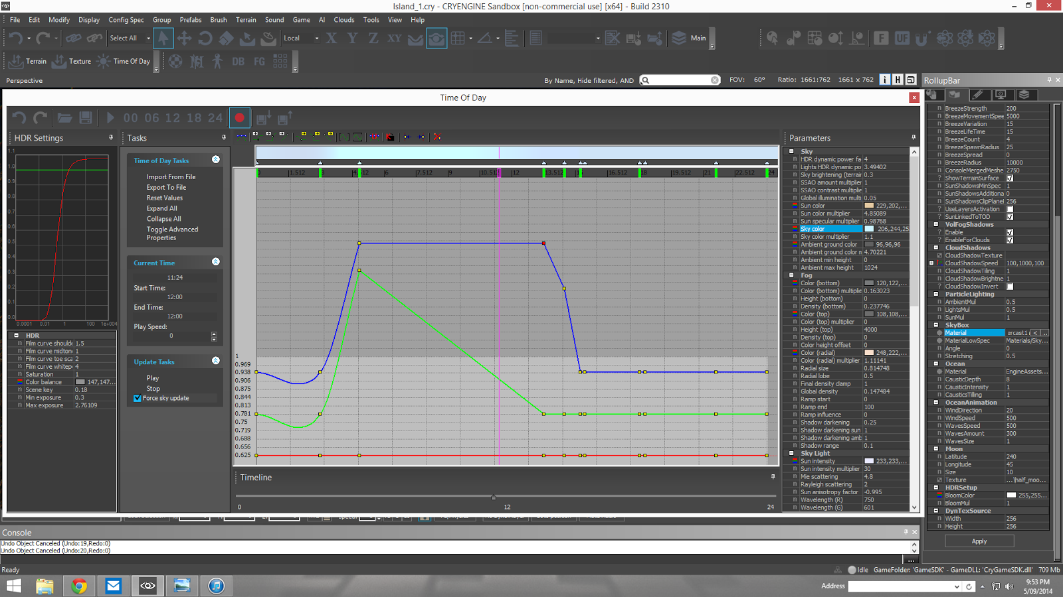This screenshot has height=597, width=1063.
Task: Click the Z axis constraint
Action: [373, 38]
